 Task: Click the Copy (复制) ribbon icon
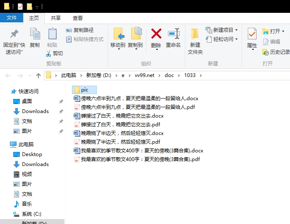[x=35, y=34]
